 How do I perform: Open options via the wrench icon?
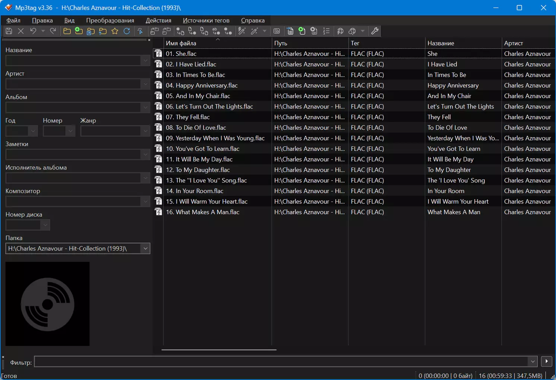(375, 31)
